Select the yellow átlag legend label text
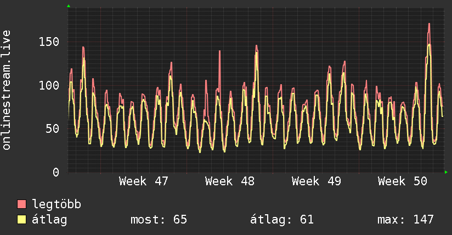Image resolution: width=452 pixels, height=235 pixels. [49, 220]
